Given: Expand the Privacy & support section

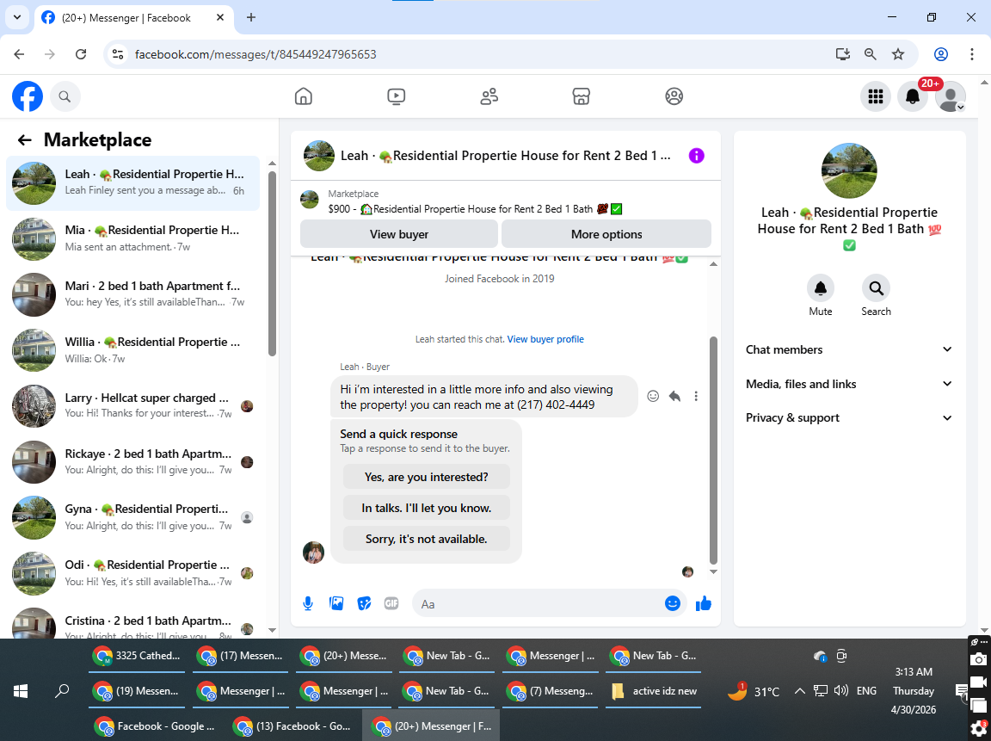Looking at the screenshot, I should [849, 418].
